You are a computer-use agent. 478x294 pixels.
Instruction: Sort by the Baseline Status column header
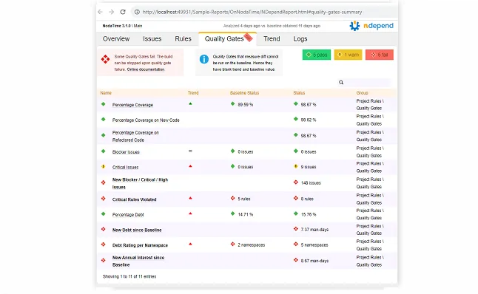pyautogui.click(x=244, y=93)
